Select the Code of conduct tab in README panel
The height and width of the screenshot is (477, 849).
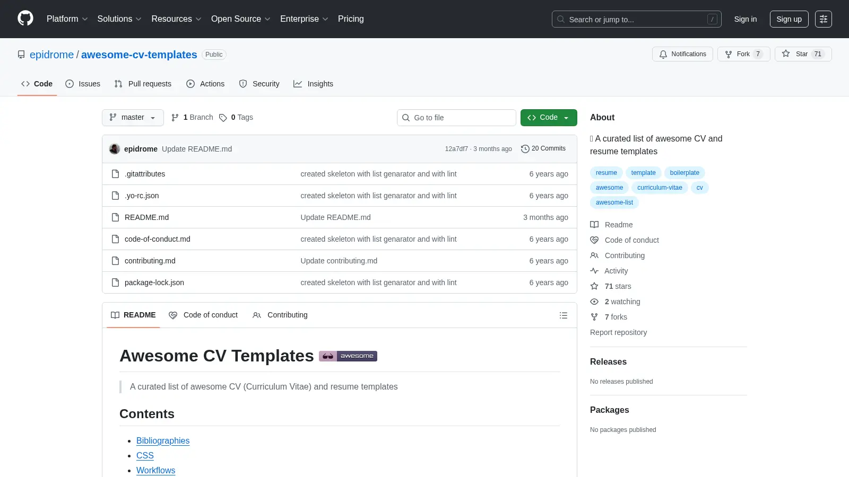[x=203, y=315]
